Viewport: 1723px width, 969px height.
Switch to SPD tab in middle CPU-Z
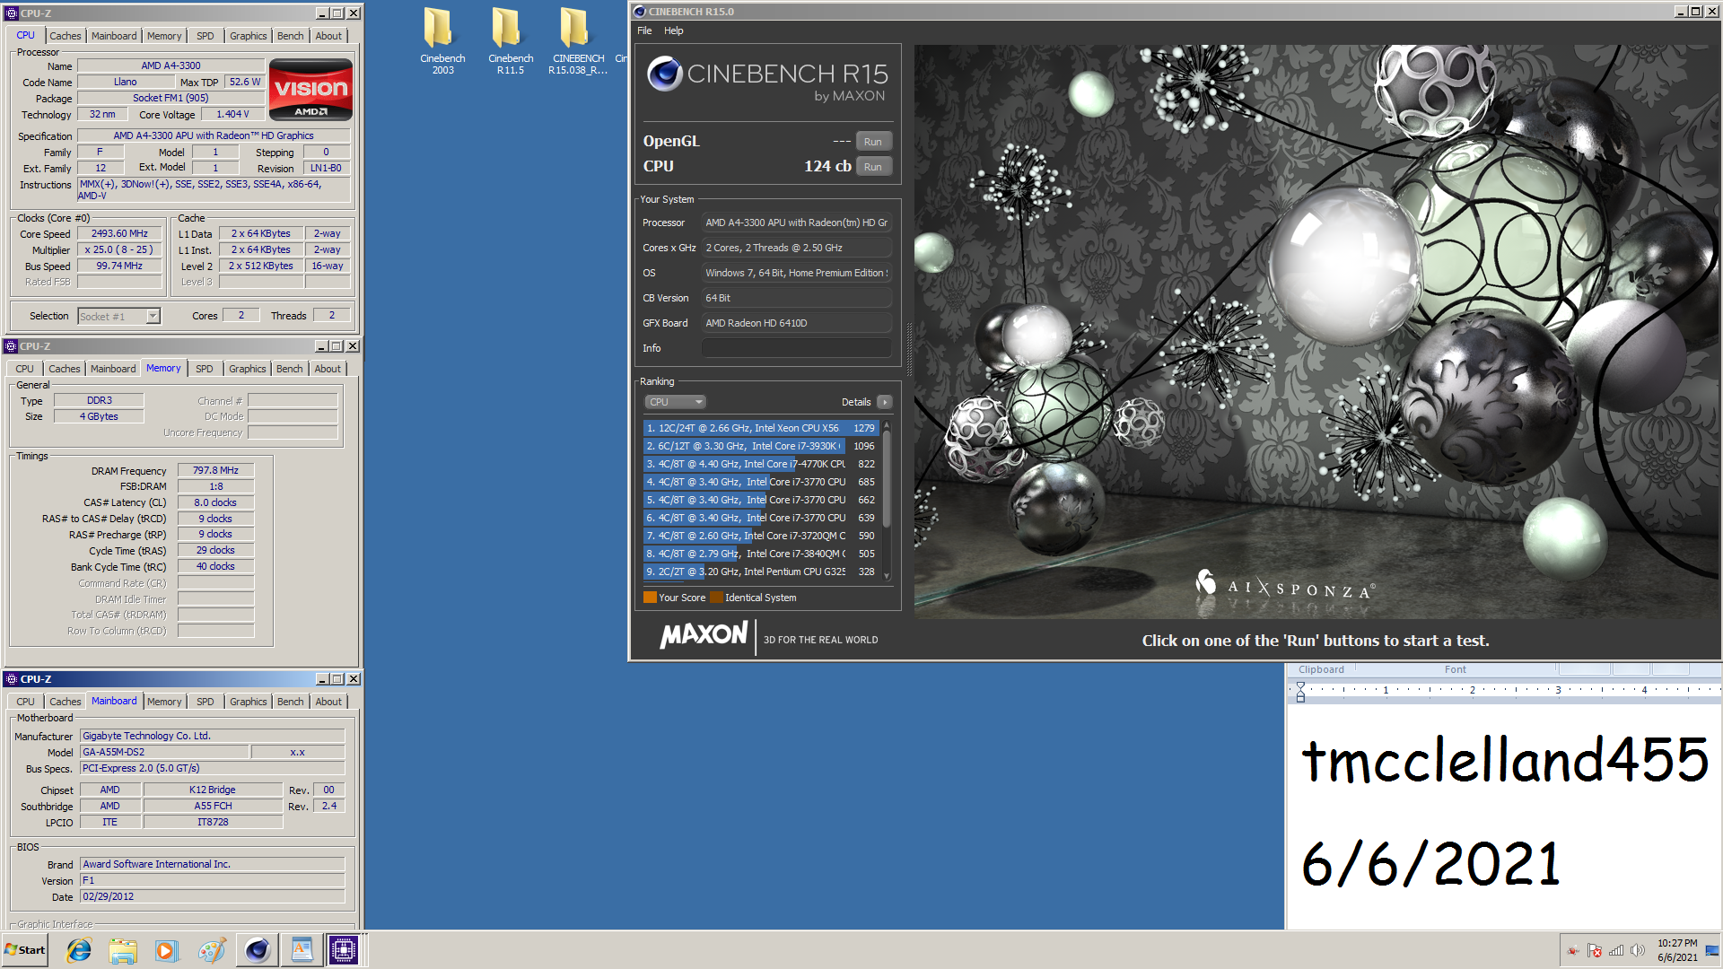(x=205, y=369)
